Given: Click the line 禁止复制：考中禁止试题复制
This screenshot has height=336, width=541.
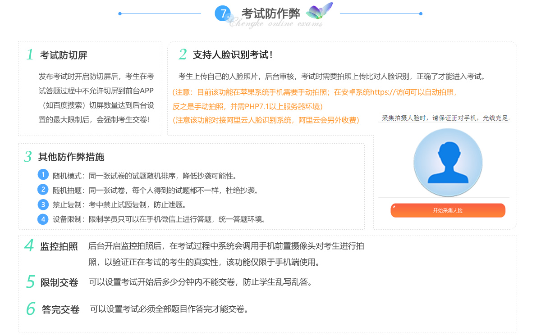Looking at the screenshot, I should (x=119, y=205).
